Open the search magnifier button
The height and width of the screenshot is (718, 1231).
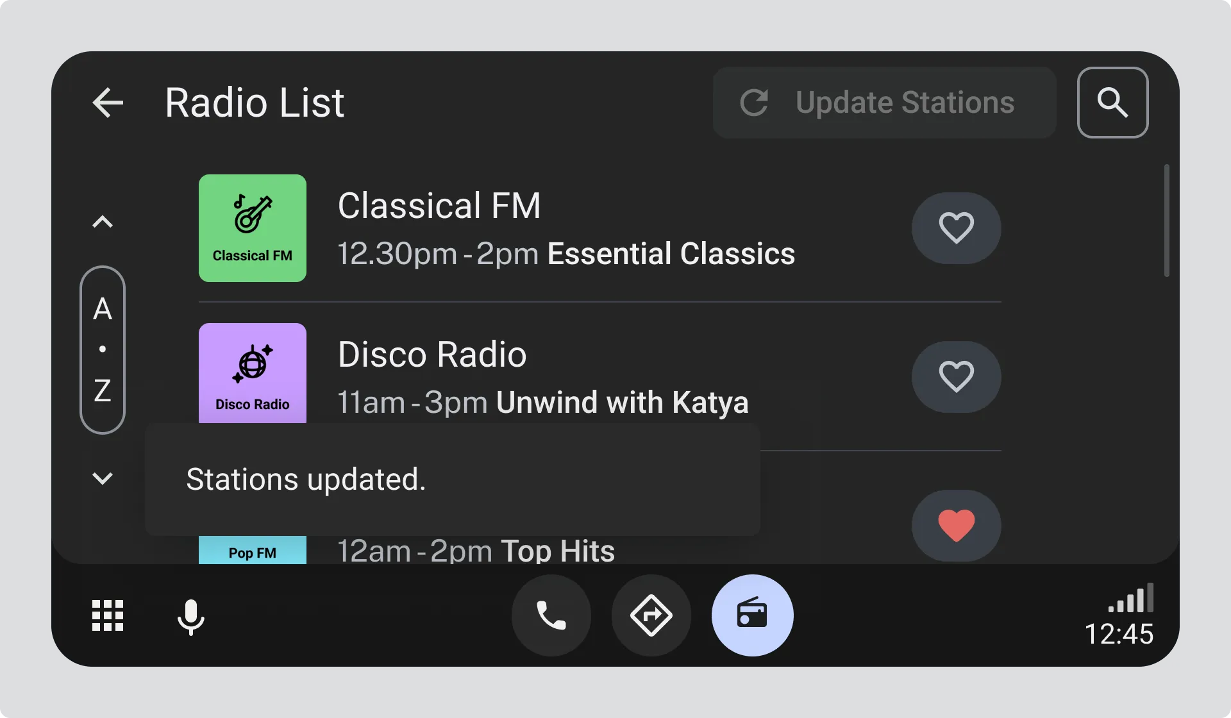(1112, 103)
